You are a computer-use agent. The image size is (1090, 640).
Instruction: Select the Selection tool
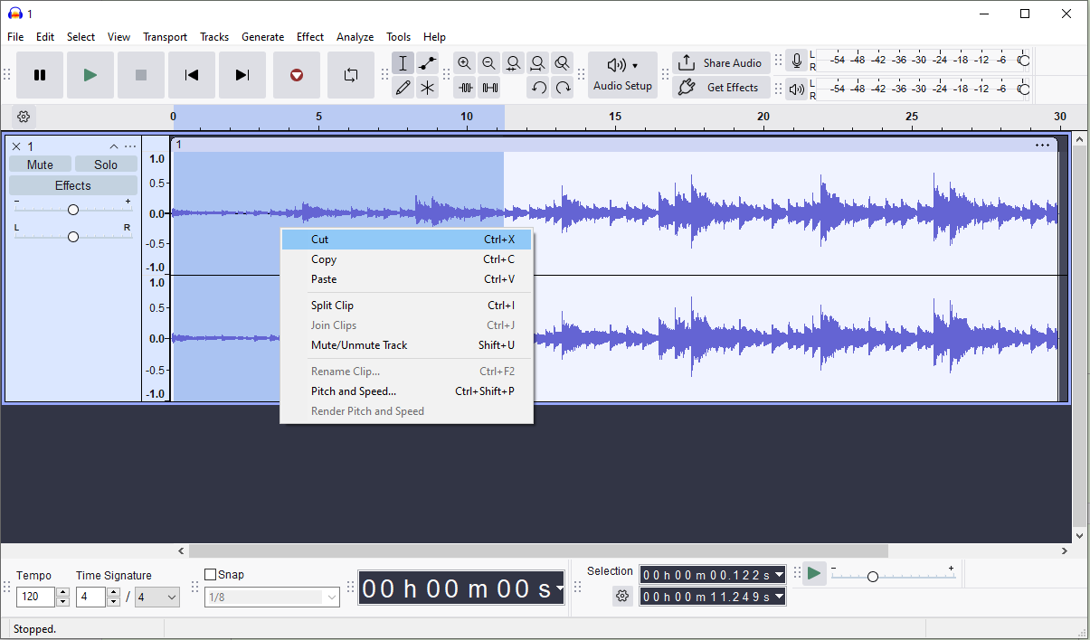pos(403,62)
